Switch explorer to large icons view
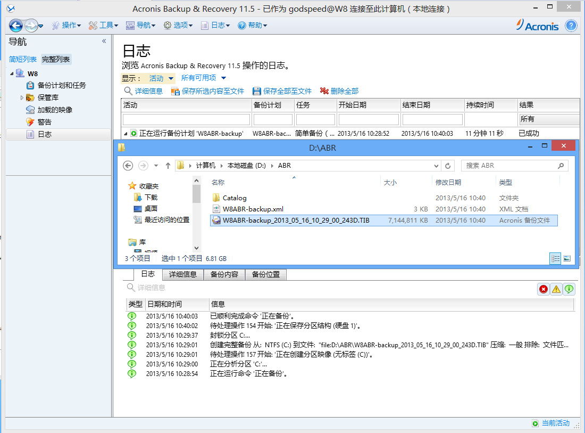The image size is (585, 433). point(567,258)
